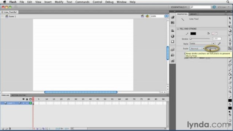Select the Subselection tool

tap(230, 23)
